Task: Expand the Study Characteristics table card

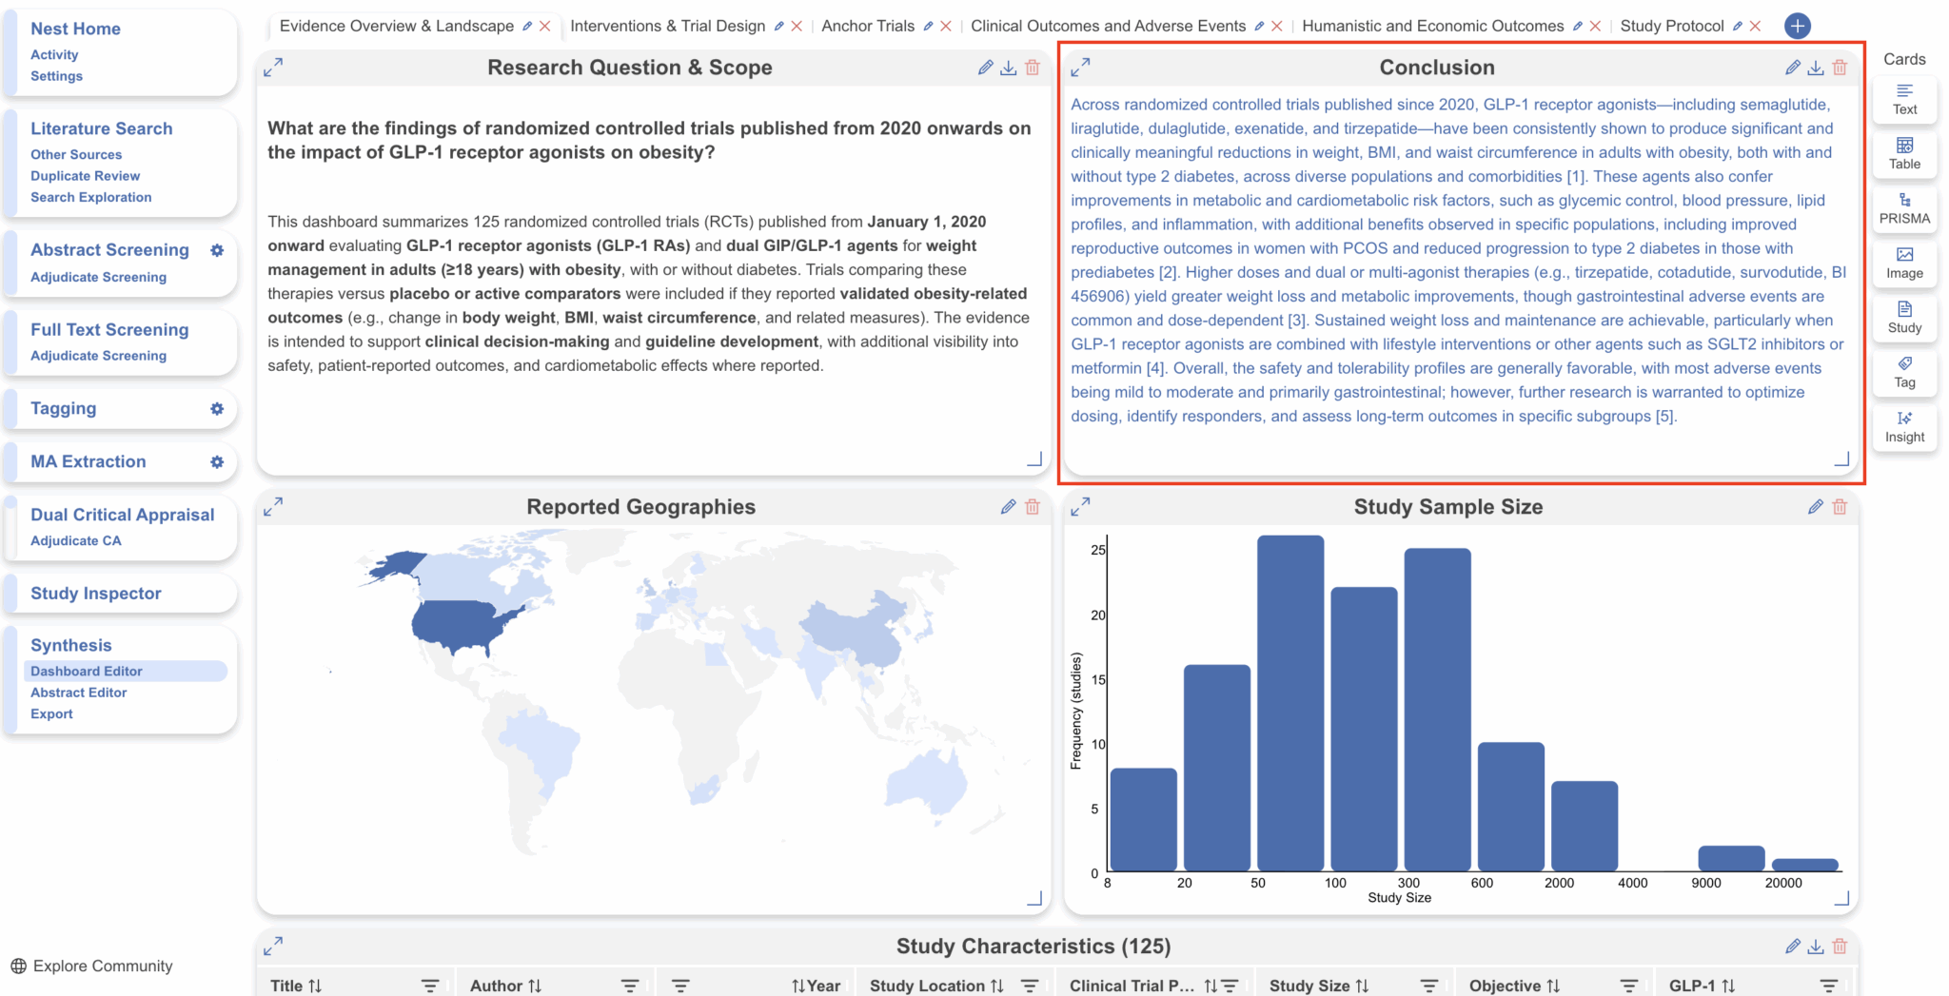Action: pos(273,947)
